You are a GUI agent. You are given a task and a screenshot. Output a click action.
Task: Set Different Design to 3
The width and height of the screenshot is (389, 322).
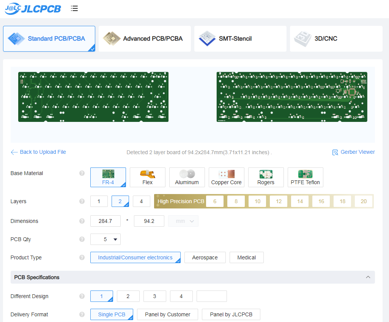click(155, 296)
